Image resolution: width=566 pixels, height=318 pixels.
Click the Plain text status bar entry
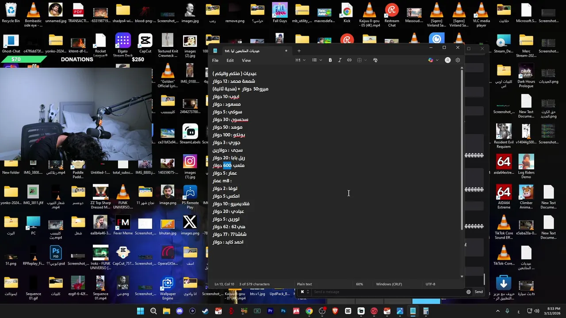point(304,284)
